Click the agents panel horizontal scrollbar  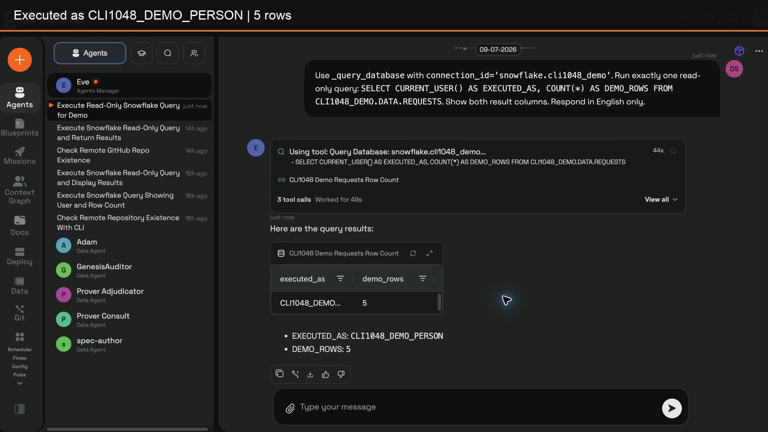(x=127, y=429)
